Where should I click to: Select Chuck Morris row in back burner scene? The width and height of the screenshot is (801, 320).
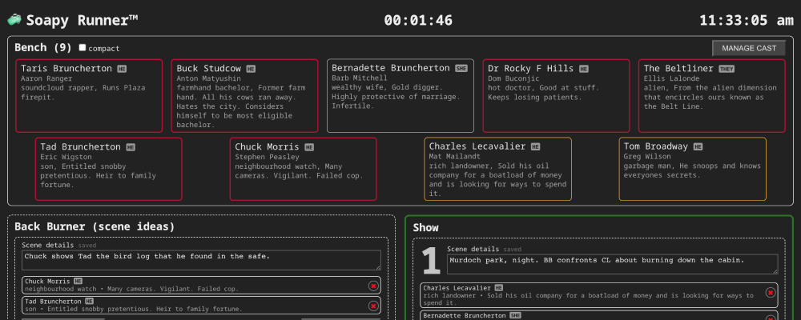201,286
